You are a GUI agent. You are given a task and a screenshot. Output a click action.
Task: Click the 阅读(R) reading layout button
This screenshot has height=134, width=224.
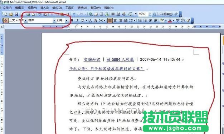pos(166,14)
